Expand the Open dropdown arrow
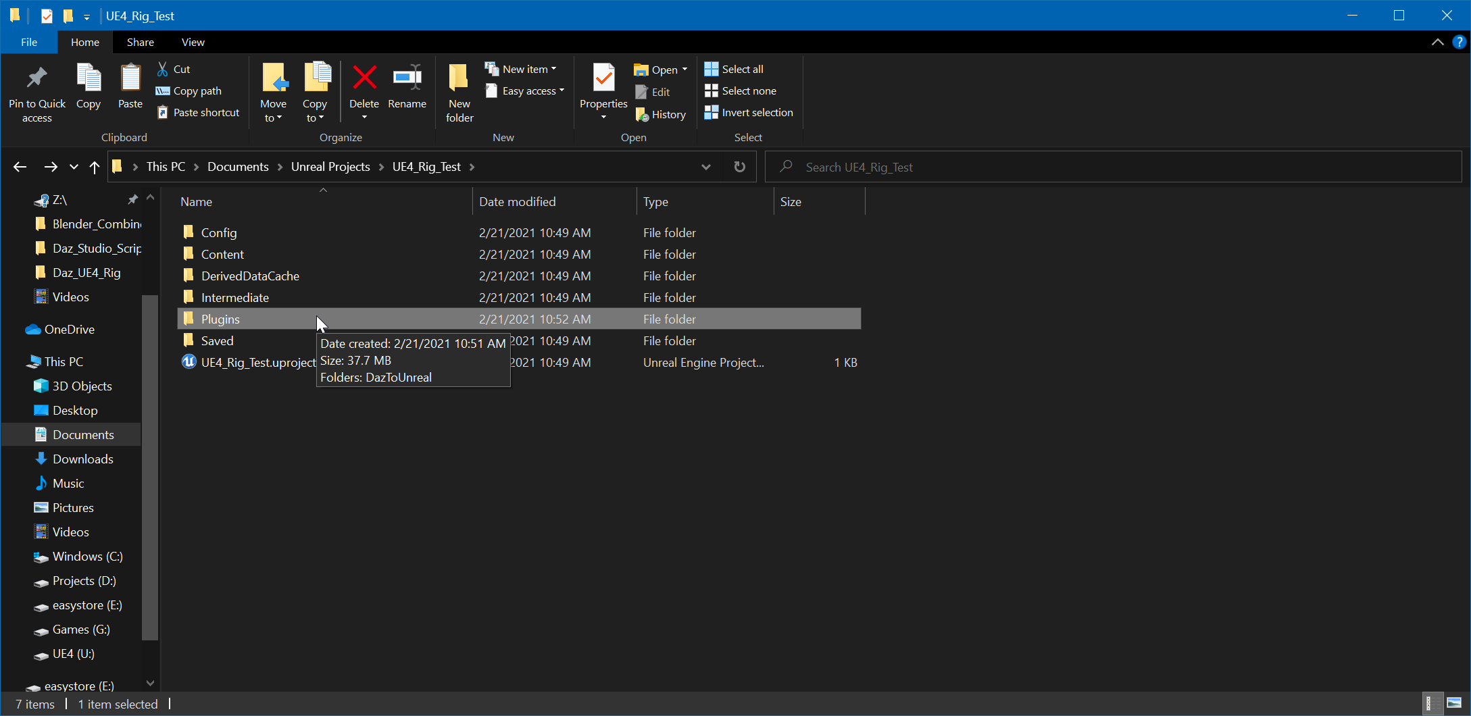This screenshot has height=716, width=1471. click(684, 70)
